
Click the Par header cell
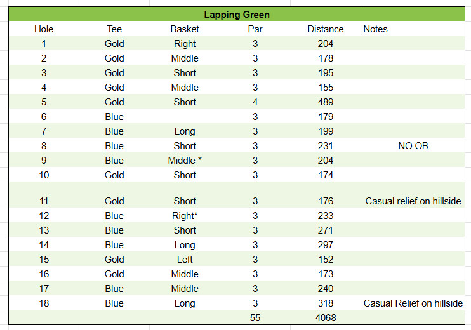point(255,29)
